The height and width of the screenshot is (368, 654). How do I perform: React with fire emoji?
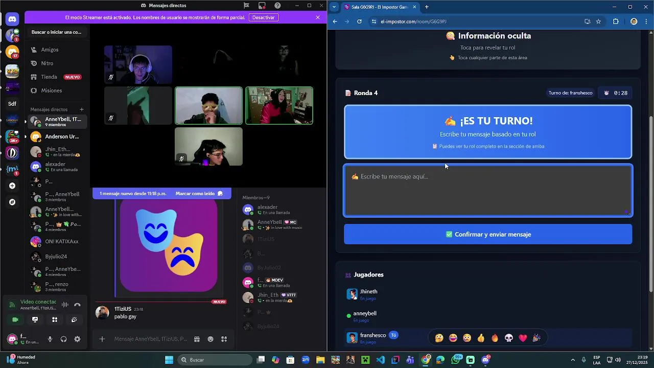coord(495,338)
